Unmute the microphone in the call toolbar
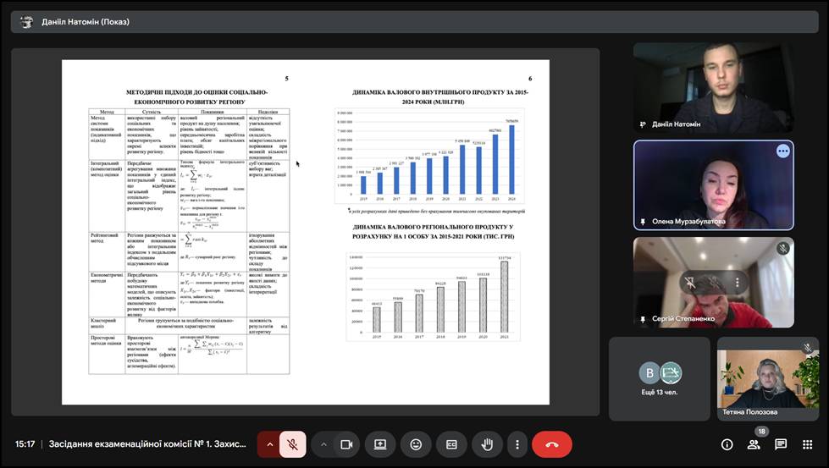Image resolution: width=829 pixels, height=468 pixels. click(292, 444)
